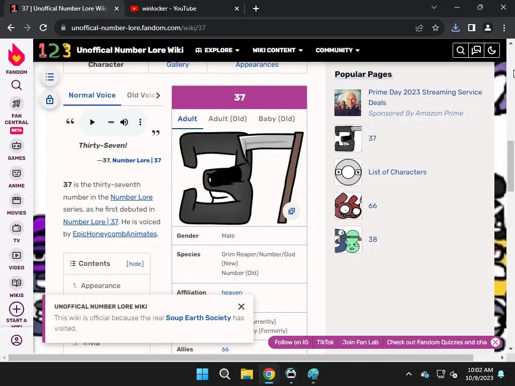
Task: Expand the Wiki Content dropdown
Action: click(x=278, y=50)
